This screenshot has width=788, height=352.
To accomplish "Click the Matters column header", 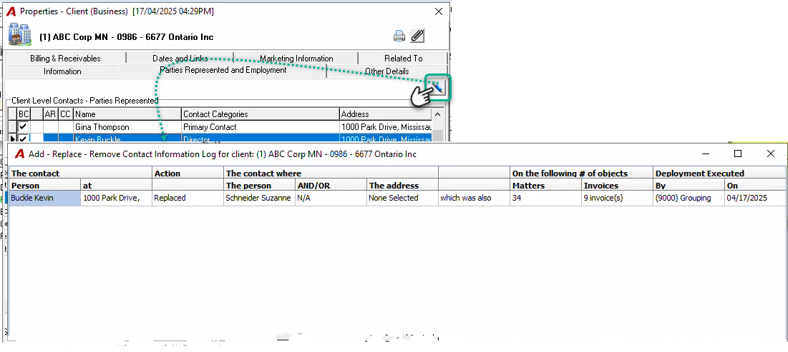I will 546,185.
